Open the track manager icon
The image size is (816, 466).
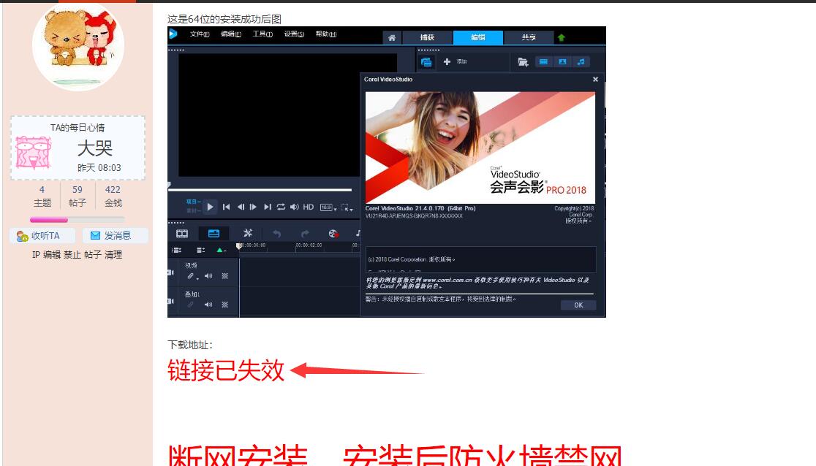click(x=200, y=250)
